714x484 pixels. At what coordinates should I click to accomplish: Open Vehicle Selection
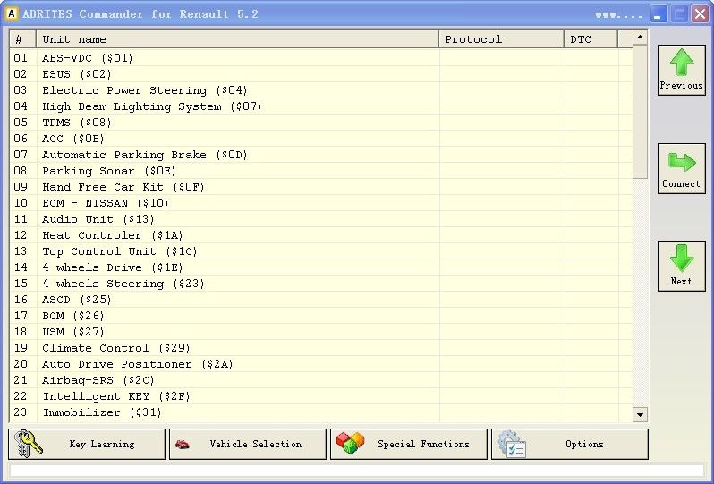pos(248,444)
